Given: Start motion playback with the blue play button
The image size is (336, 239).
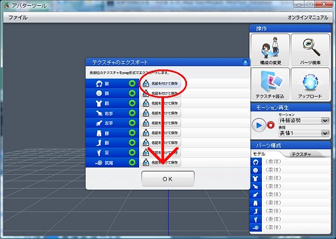Looking at the screenshot, I should (259, 126).
